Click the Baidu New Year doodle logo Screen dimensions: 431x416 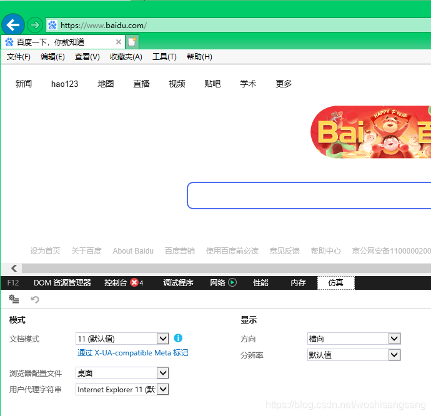click(x=370, y=132)
